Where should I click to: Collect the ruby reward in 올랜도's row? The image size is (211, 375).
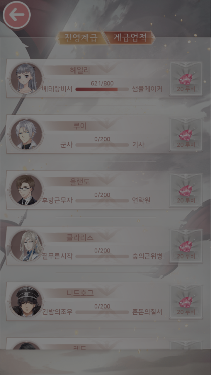coord(186,190)
